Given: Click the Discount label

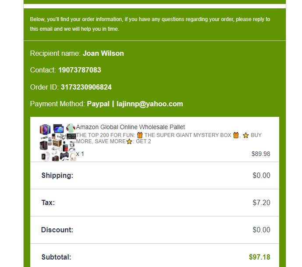Looking at the screenshot, I should 57,230.
